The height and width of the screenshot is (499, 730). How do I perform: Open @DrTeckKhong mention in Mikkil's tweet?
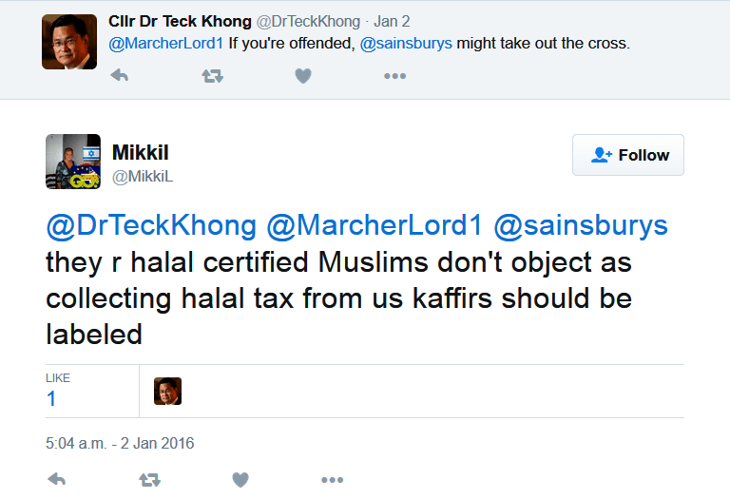[x=151, y=225]
